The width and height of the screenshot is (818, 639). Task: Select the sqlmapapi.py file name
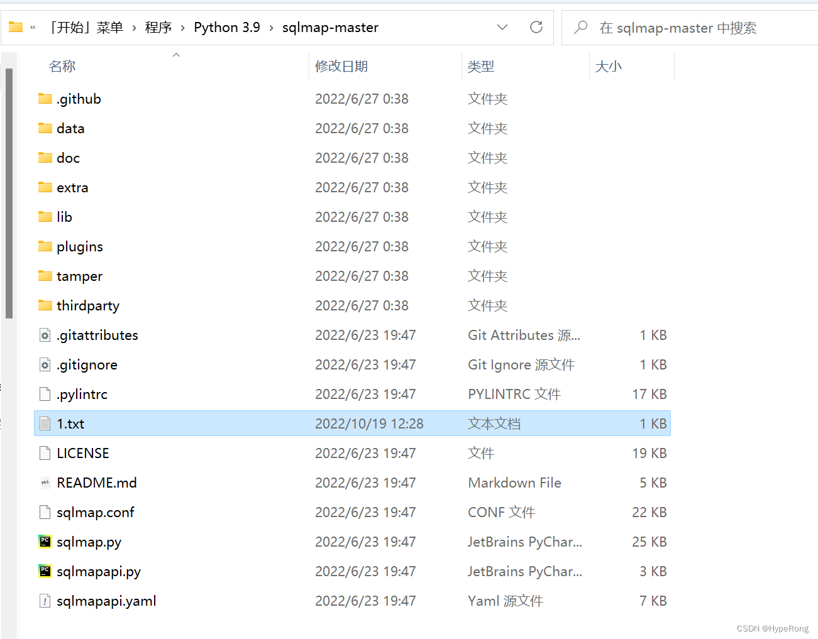(x=99, y=571)
